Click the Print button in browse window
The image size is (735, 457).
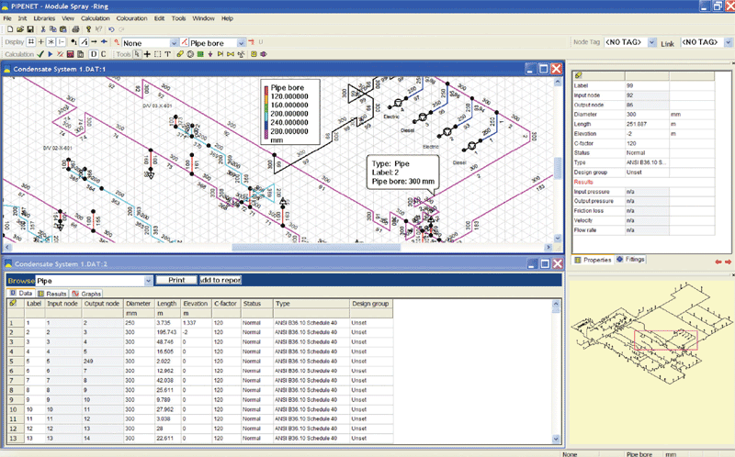[x=176, y=280]
